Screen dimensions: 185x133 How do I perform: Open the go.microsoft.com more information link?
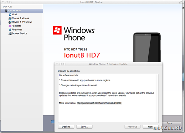(99, 103)
